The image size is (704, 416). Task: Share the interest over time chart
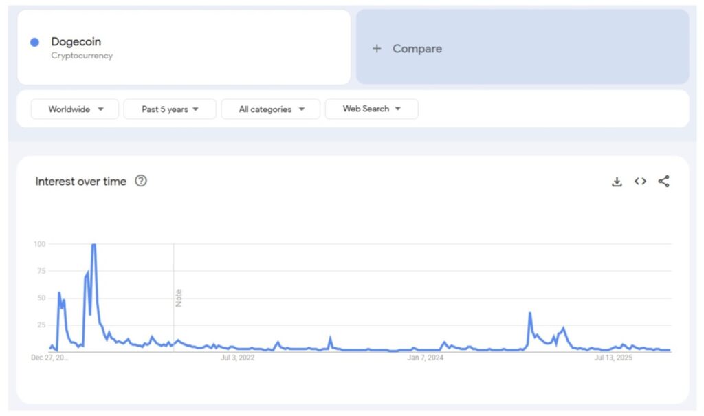coord(663,182)
